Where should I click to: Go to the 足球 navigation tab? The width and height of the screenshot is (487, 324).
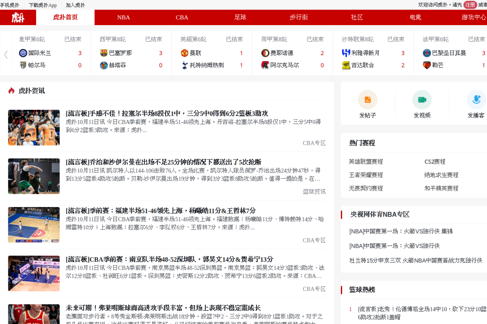240,17
